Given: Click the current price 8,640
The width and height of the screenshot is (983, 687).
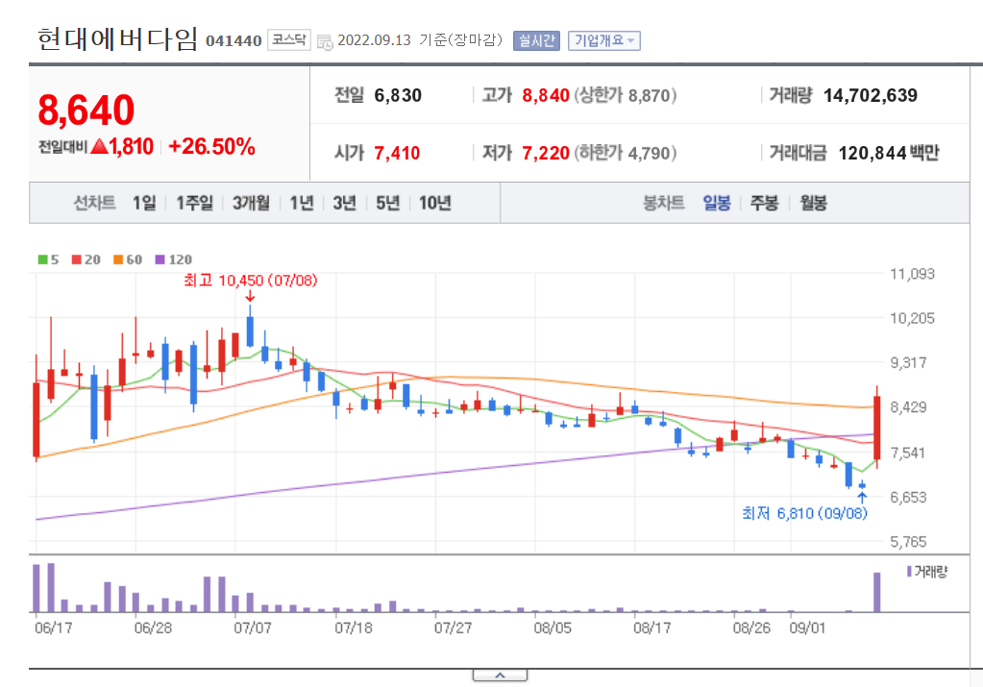Looking at the screenshot, I should click(86, 110).
